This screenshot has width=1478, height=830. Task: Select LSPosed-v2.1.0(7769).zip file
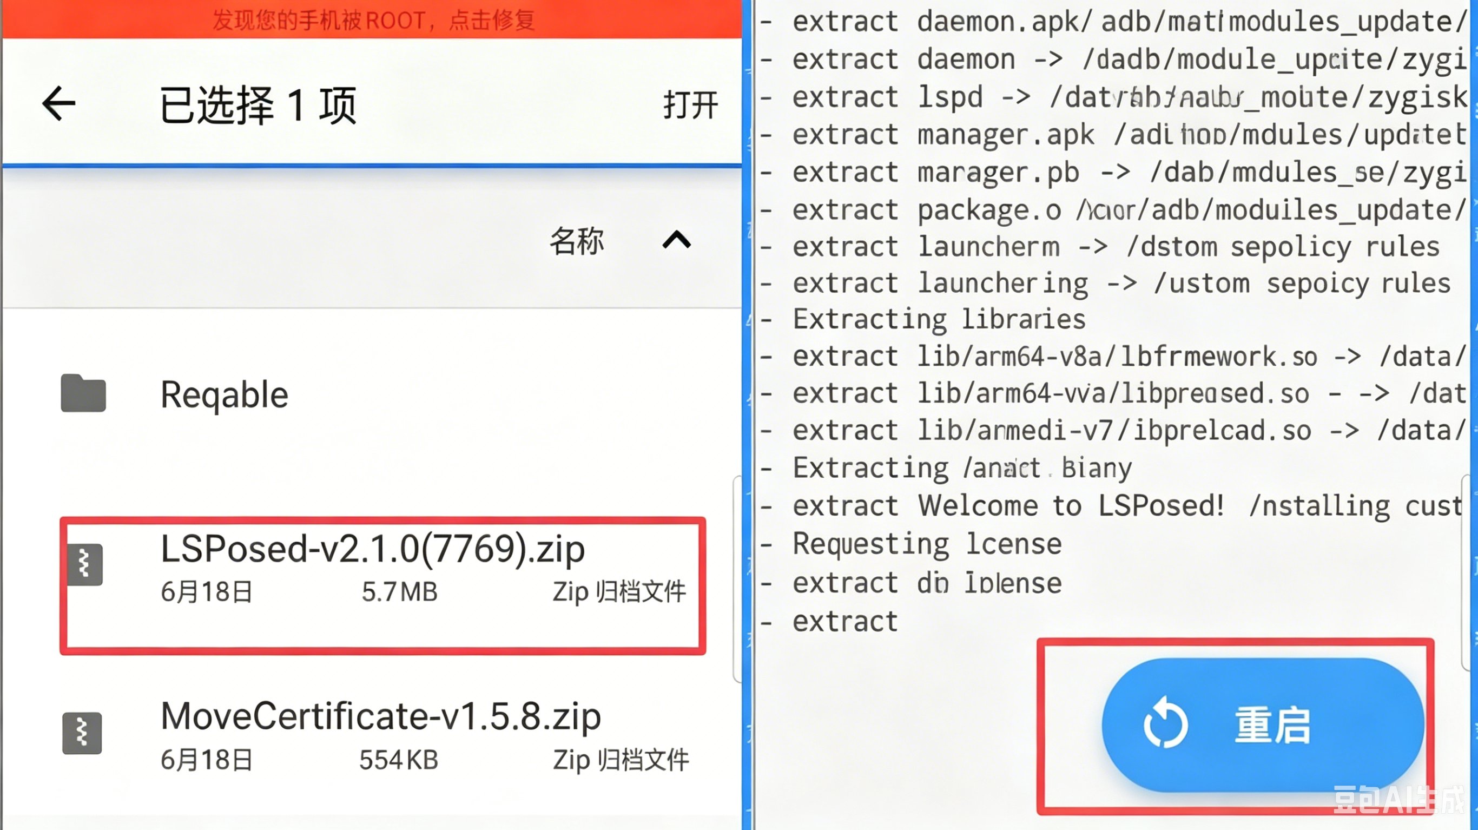click(382, 585)
